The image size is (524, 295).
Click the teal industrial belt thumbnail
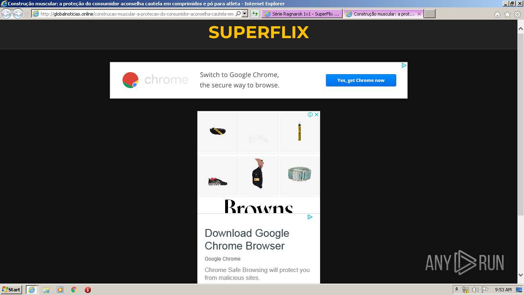coord(300,175)
